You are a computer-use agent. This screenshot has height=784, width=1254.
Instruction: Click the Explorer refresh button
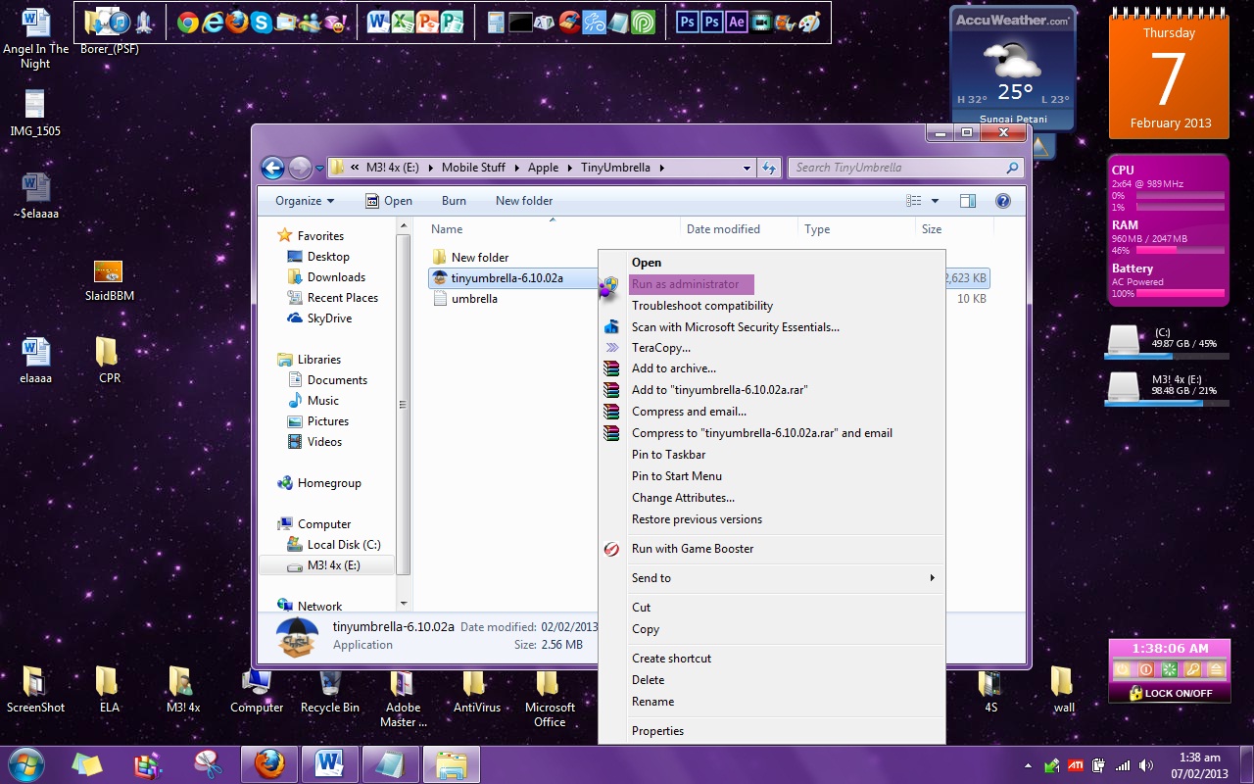pos(770,168)
